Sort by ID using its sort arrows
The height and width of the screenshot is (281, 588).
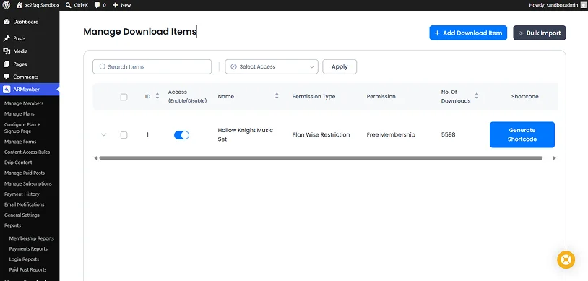click(x=157, y=96)
